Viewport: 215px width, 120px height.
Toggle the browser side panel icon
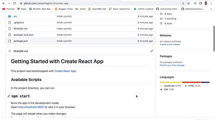pyautogui.click(x=201, y=3)
